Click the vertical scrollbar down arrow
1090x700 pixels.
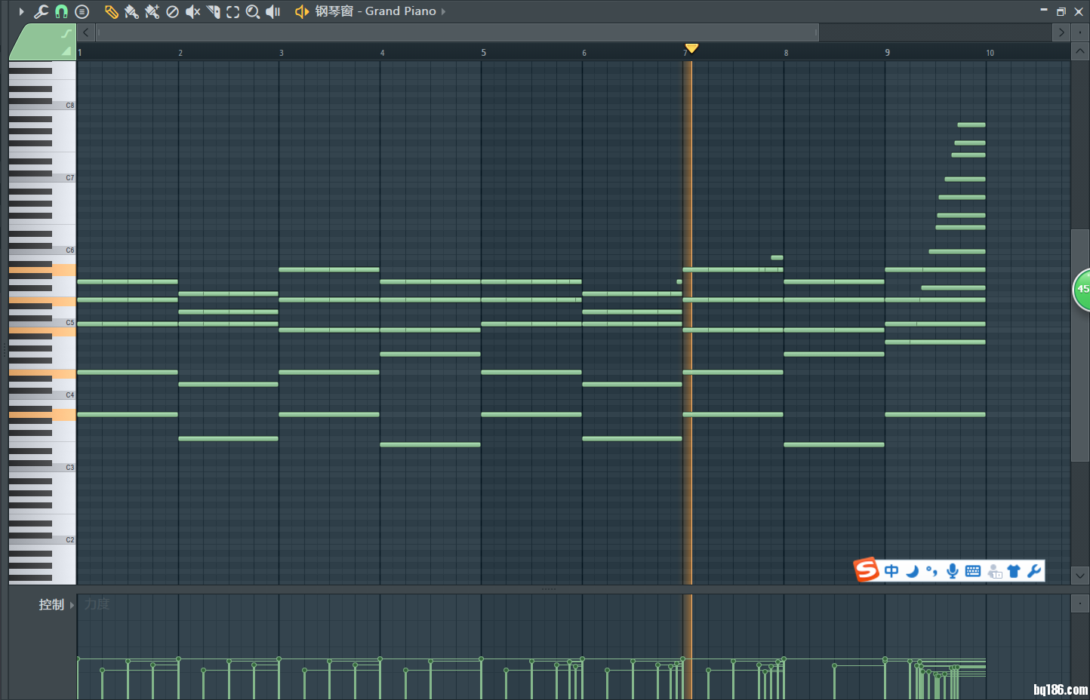[x=1080, y=576]
